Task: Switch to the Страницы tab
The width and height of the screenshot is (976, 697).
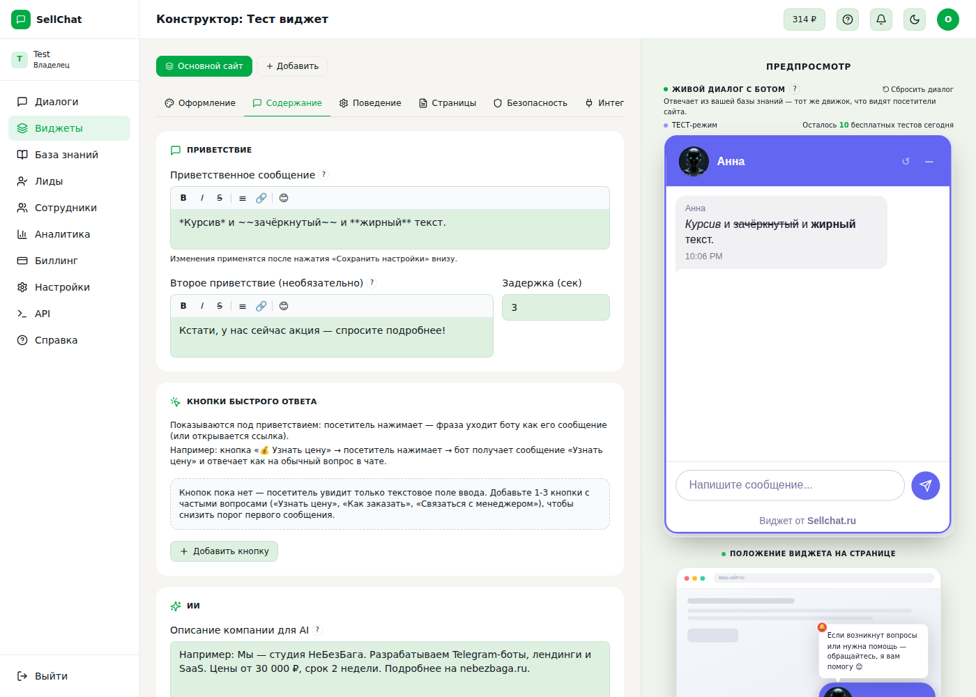Action: 448,103
